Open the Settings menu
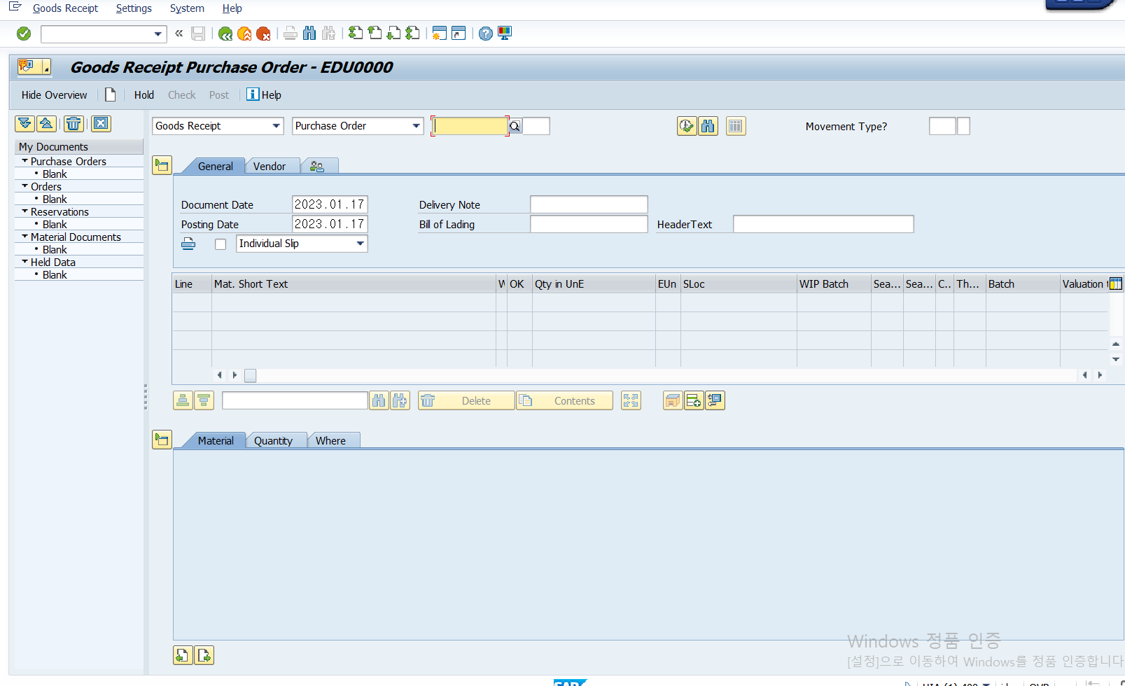The image size is (1125, 686). click(x=134, y=8)
